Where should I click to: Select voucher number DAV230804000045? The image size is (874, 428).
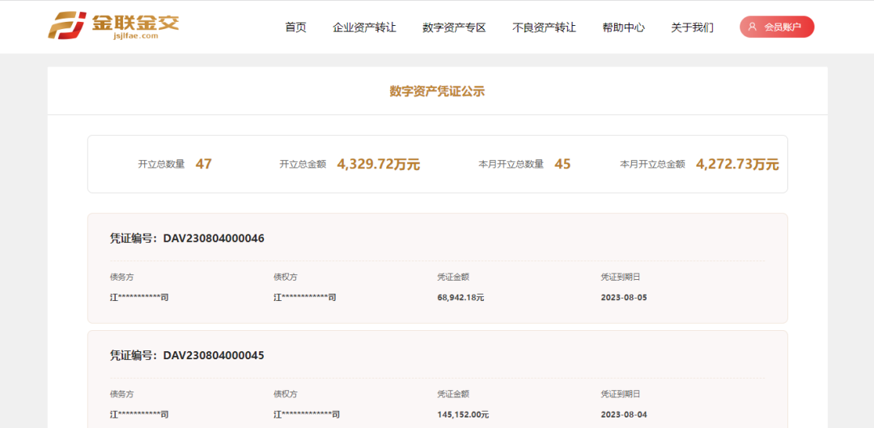[x=214, y=355]
